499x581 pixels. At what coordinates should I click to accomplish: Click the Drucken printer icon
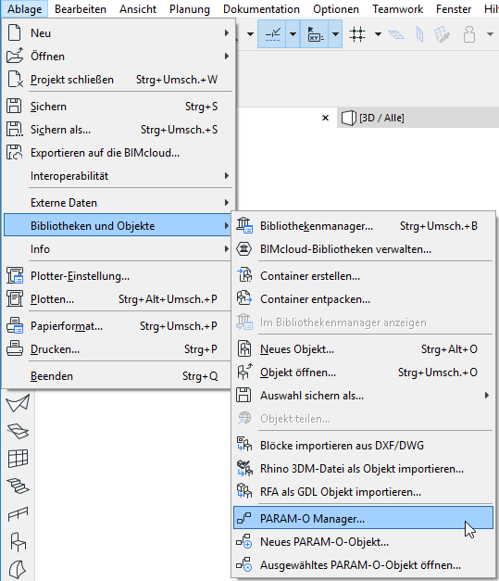(15, 348)
